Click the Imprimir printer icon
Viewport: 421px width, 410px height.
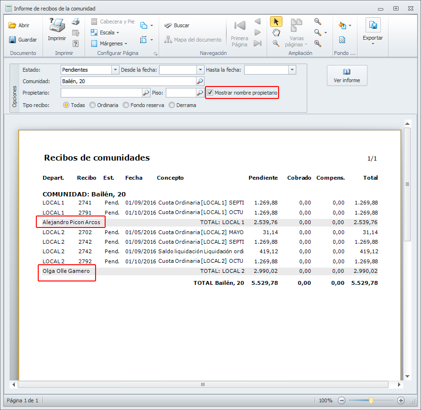click(57, 26)
